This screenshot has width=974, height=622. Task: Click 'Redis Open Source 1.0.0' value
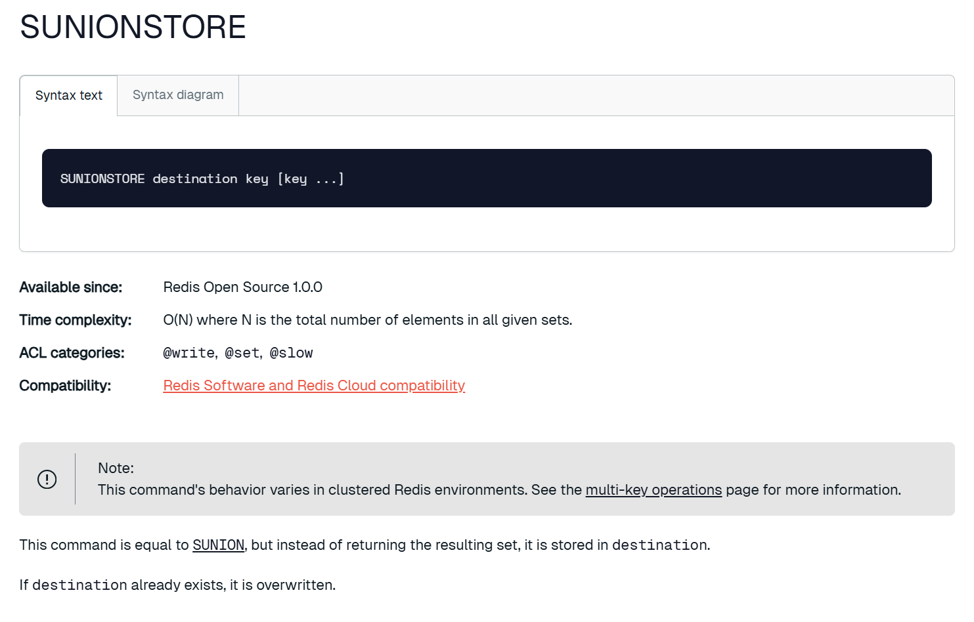(243, 287)
